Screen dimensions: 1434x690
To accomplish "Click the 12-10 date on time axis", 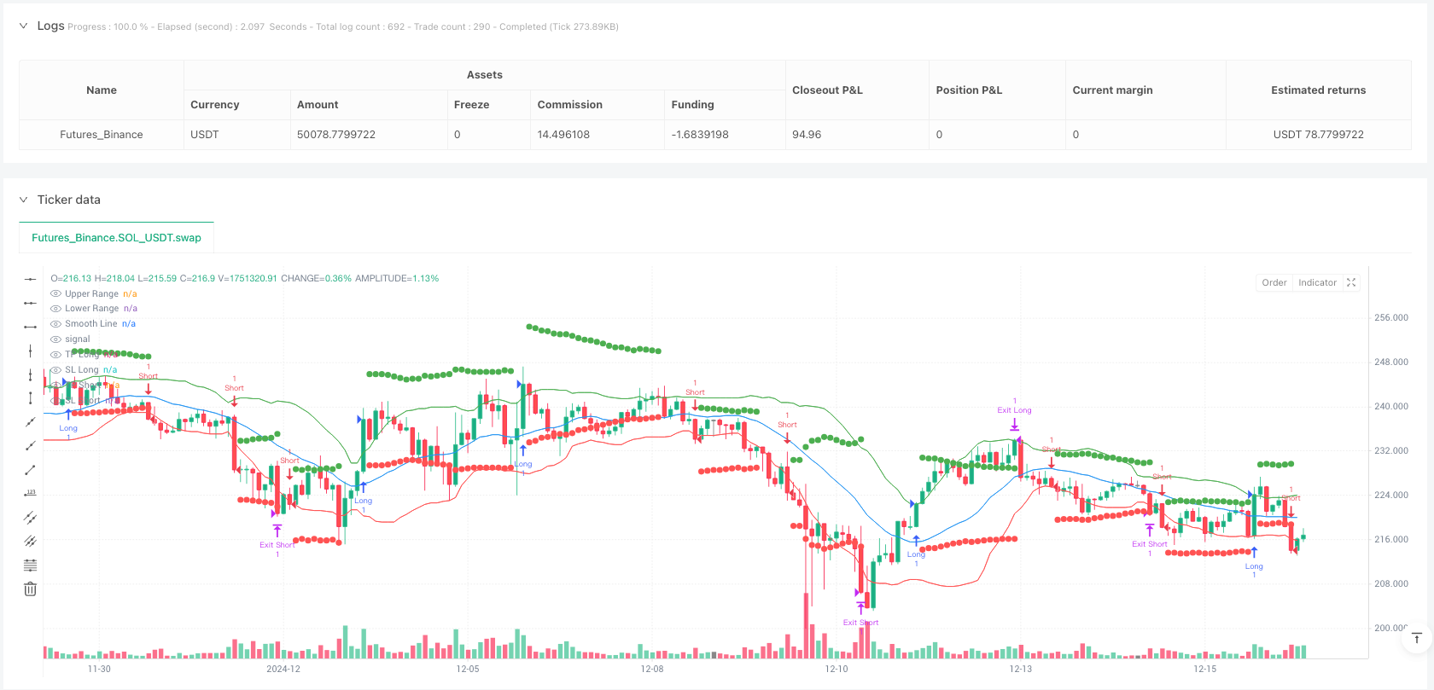I will pos(836,669).
